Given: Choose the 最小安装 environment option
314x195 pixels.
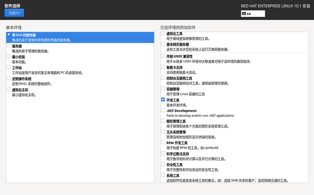Looking at the screenshot, I should point(9,56).
